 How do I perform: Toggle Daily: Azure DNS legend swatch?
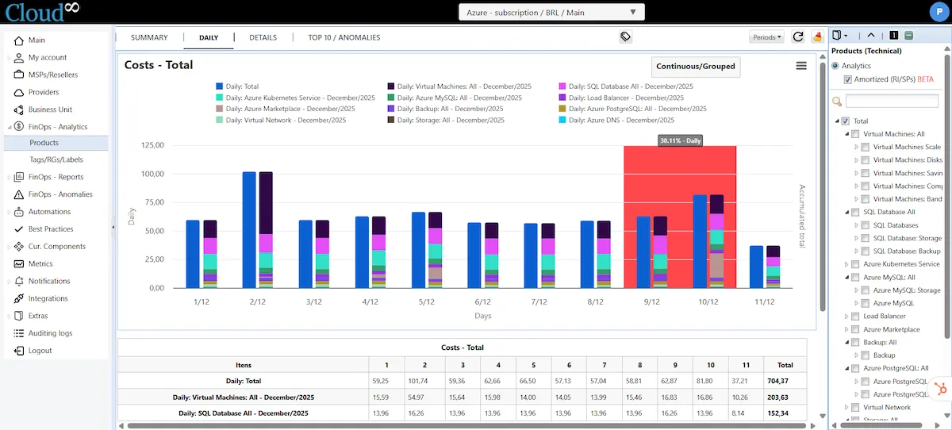click(x=562, y=120)
